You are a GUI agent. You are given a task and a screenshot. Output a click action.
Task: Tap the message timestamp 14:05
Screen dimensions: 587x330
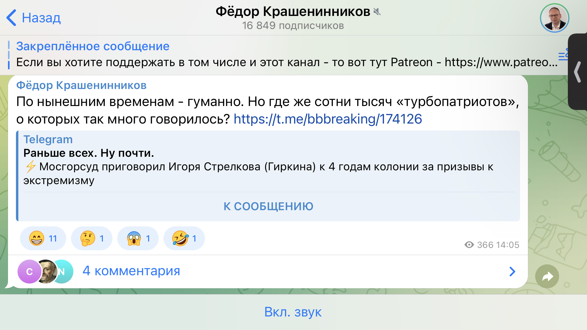(x=508, y=245)
